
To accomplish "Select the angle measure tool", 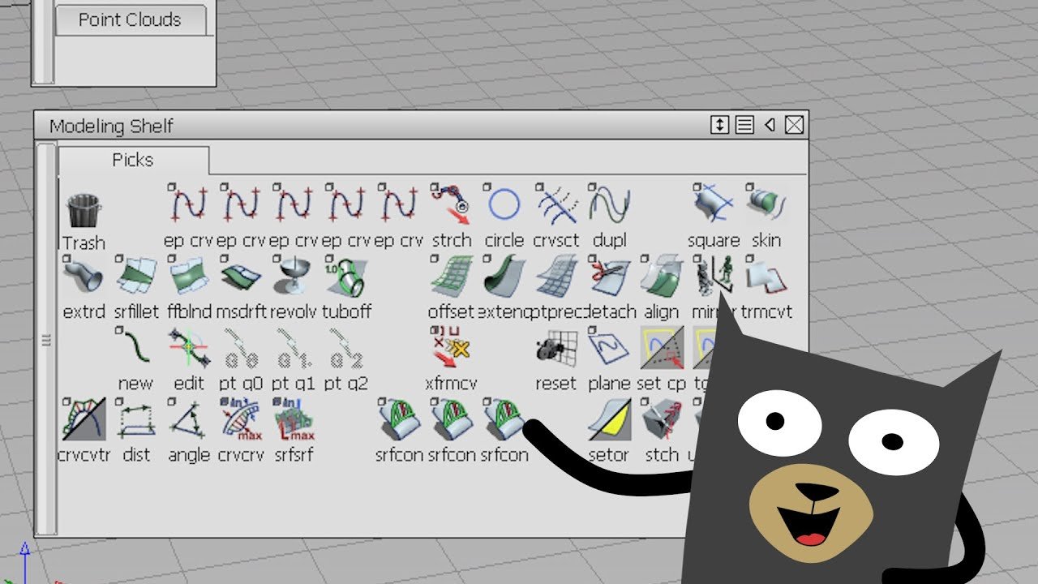I will 189,419.
